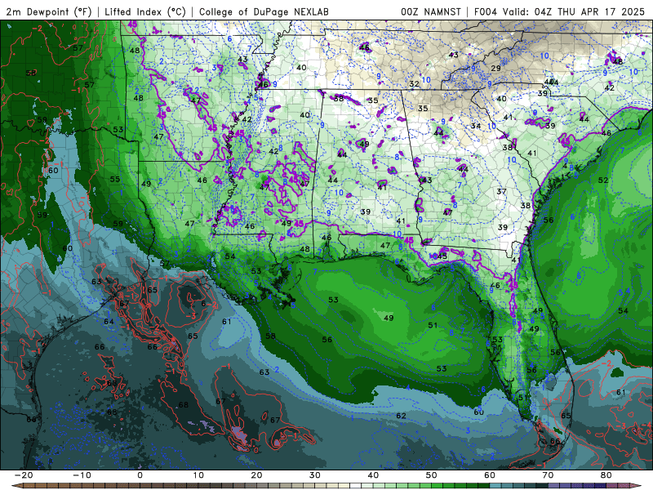653x490 pixels.
Task: Click the '30' tick label on color bar
Action: click(315, 475)
